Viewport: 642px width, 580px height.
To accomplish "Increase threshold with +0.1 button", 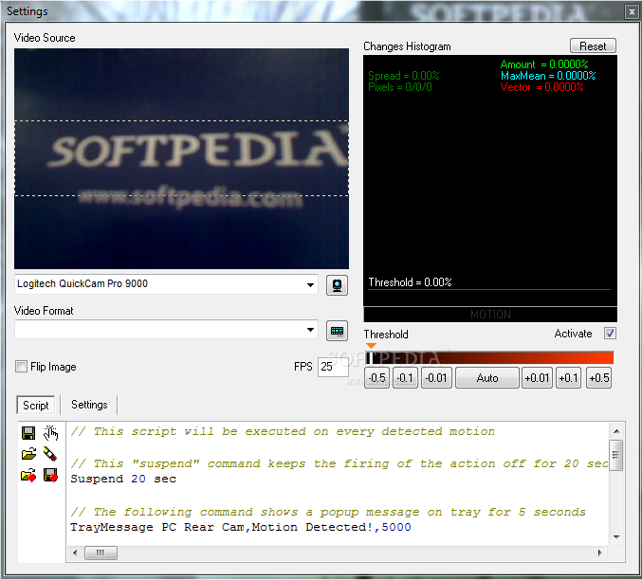I will [x=568, y=377].
